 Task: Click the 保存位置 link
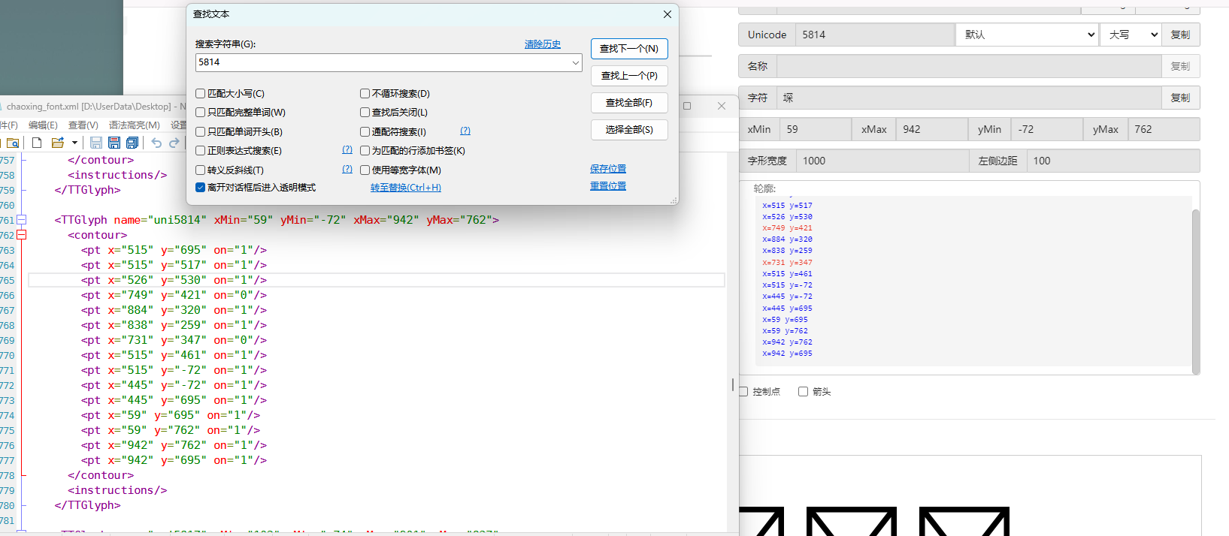click(608, 169)
